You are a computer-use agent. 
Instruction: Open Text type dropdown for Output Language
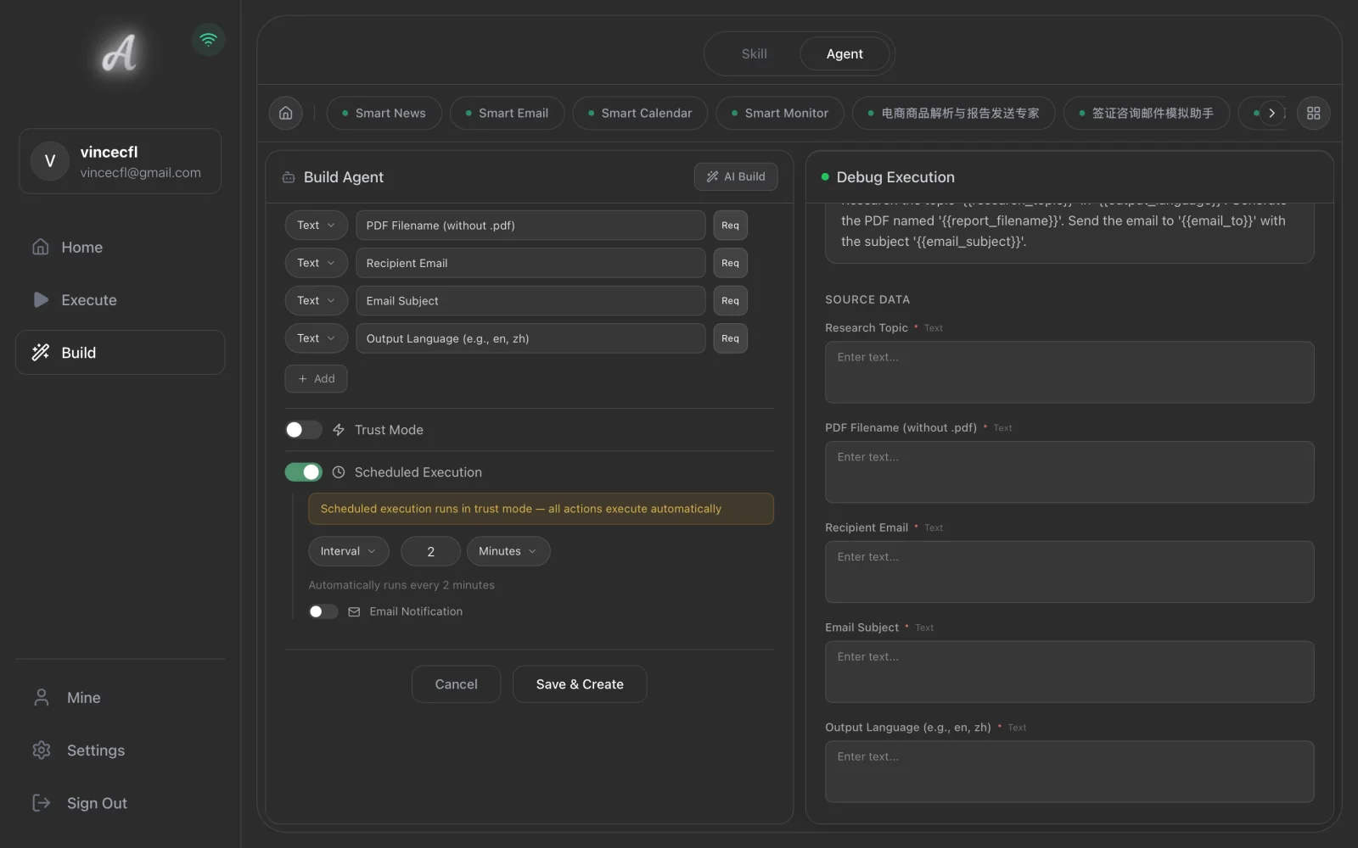click(316, 338)
